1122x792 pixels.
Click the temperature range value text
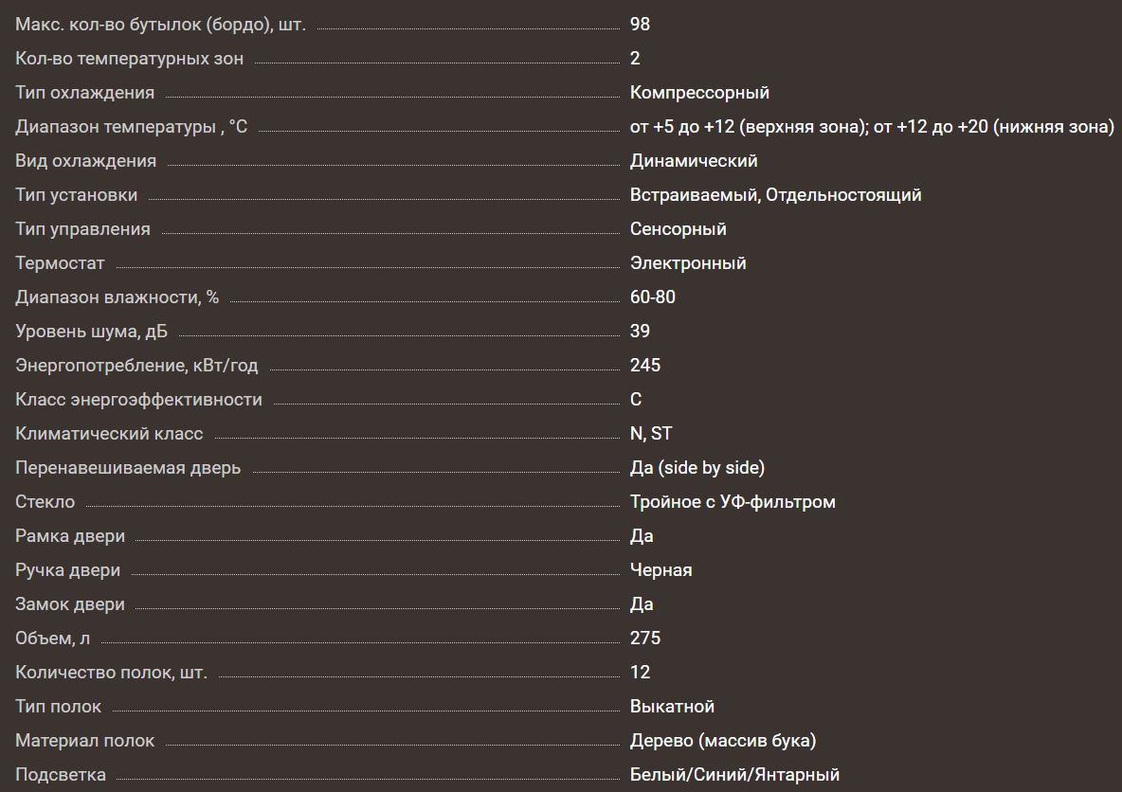(872, 127)
